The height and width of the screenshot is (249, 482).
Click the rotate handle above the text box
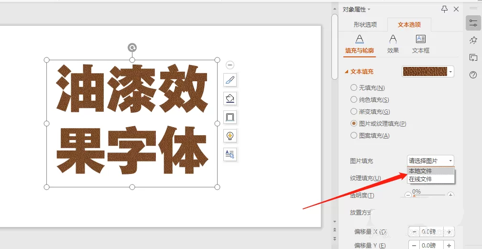132,48
